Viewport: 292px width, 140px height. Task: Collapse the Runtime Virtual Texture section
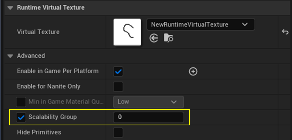(x=10, y=8)
